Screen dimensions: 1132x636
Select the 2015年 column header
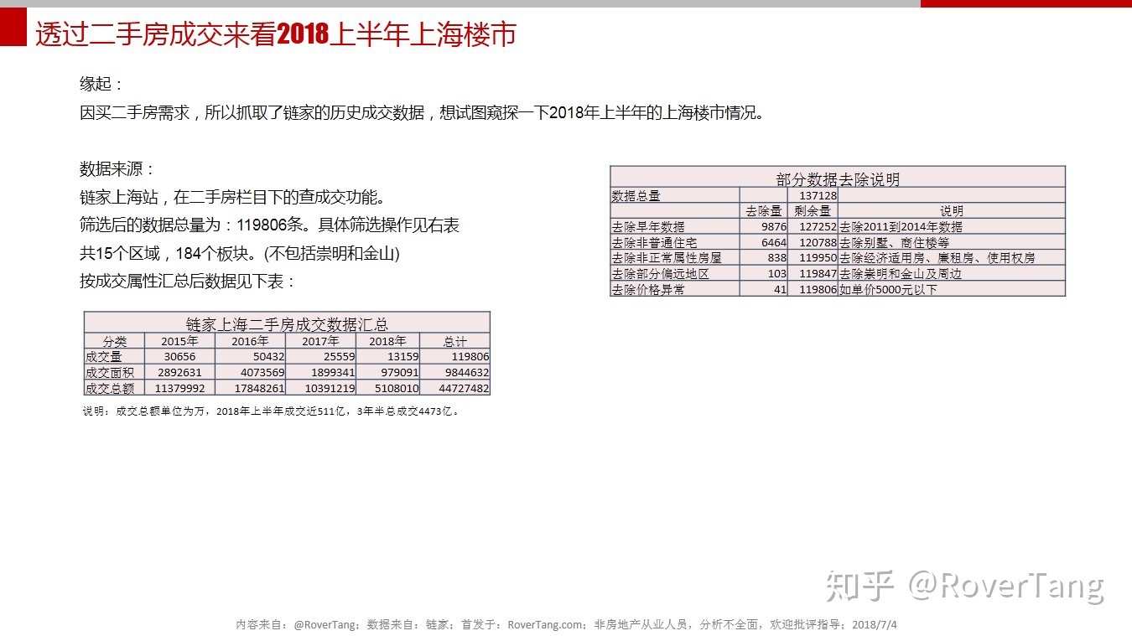click(x=180, y=341)
